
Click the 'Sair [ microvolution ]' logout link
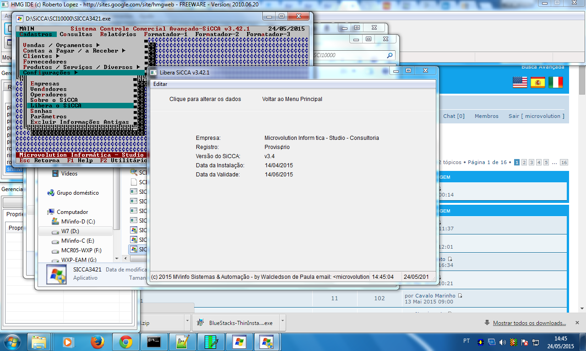click(x=536, y=116)
